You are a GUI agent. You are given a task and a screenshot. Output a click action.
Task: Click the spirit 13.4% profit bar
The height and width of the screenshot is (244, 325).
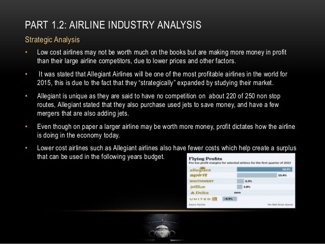(x=257, y=175)
